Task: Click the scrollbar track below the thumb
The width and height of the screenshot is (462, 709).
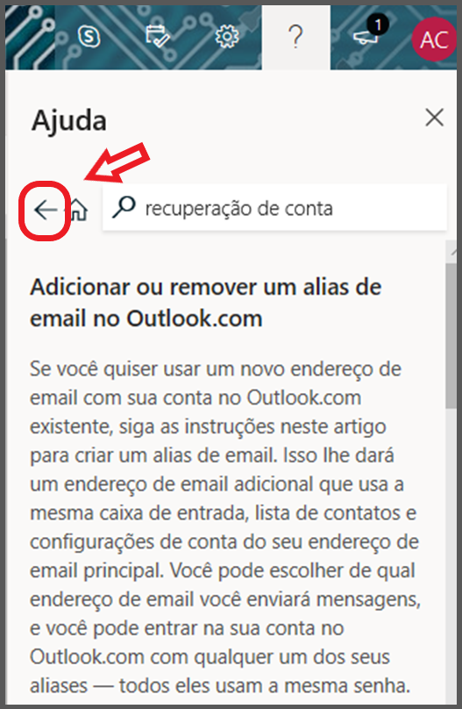Action: click(x=451, y=555)
